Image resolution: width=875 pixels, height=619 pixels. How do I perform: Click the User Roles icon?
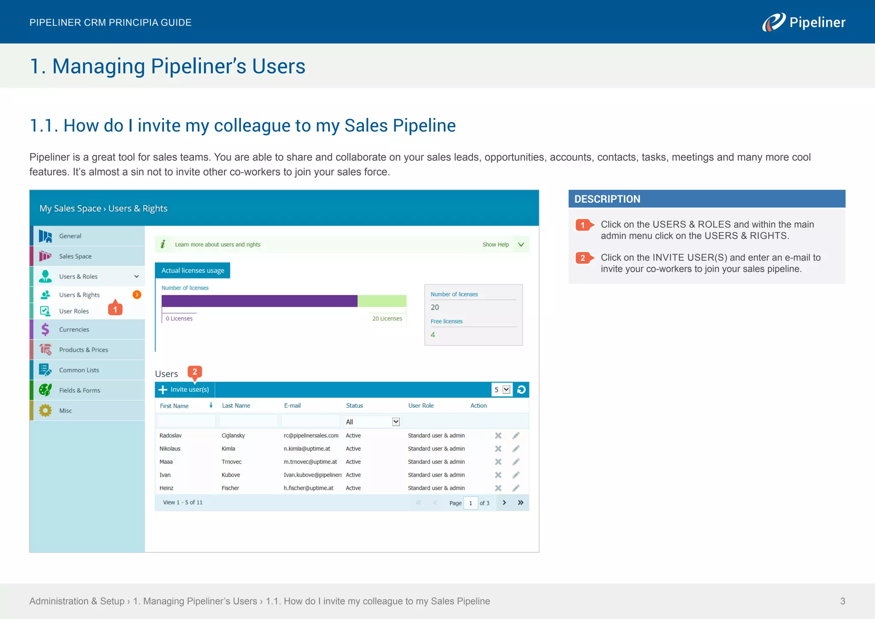[45, 311]
